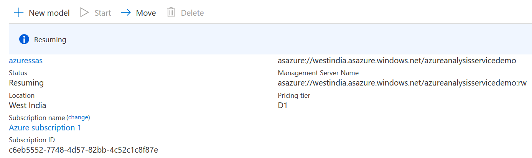Click the Start play triangle icon
532x158 pixels.
[84, 13]
